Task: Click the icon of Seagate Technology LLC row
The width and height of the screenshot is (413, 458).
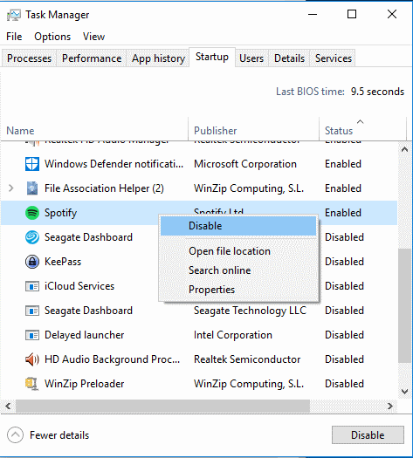Action: point(32,311)
